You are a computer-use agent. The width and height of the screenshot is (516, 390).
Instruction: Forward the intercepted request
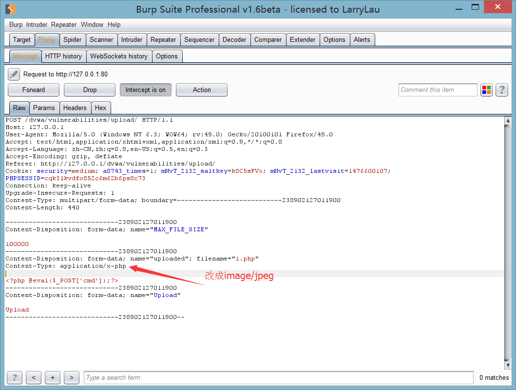[x=34, y=90]
